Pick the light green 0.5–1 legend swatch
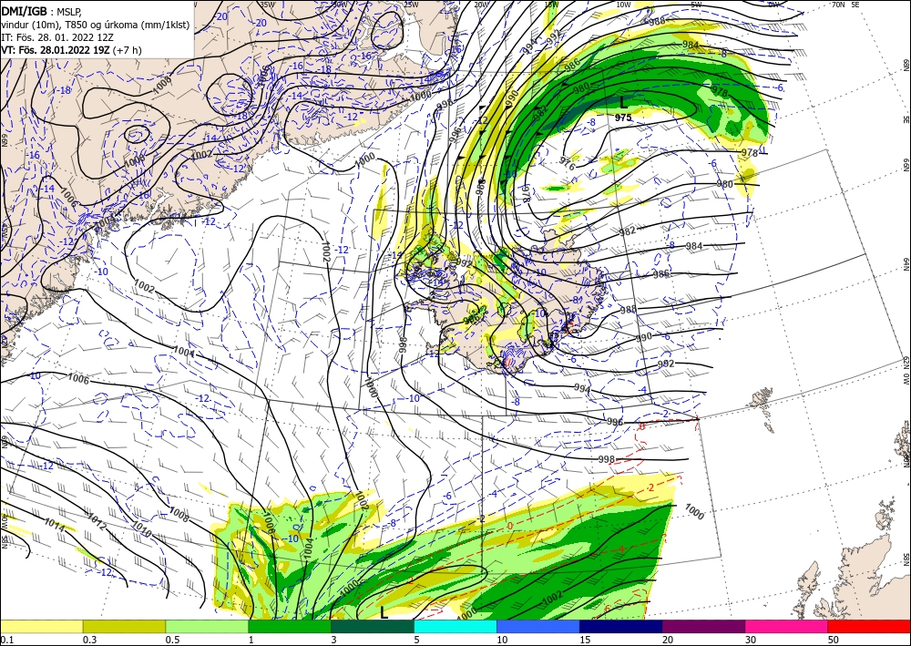The width and height of the screenshot is (911, 646). [x=207, y=626]
